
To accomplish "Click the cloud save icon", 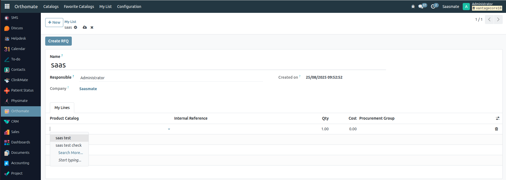I will 85,27.
